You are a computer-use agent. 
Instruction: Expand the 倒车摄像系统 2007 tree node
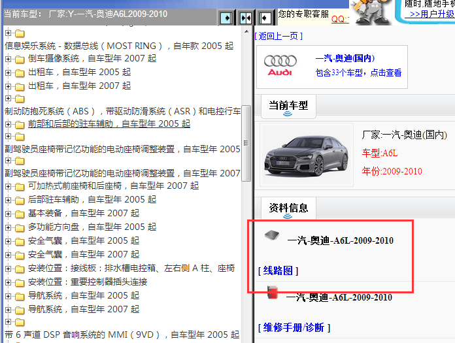coord(8,59)
